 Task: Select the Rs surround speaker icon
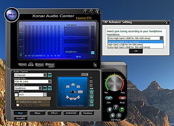[78, 97]
